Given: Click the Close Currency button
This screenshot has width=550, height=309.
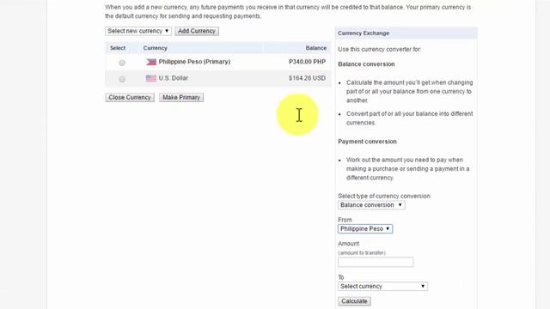Looking at the screenshot, I should (x=130, y=97).
